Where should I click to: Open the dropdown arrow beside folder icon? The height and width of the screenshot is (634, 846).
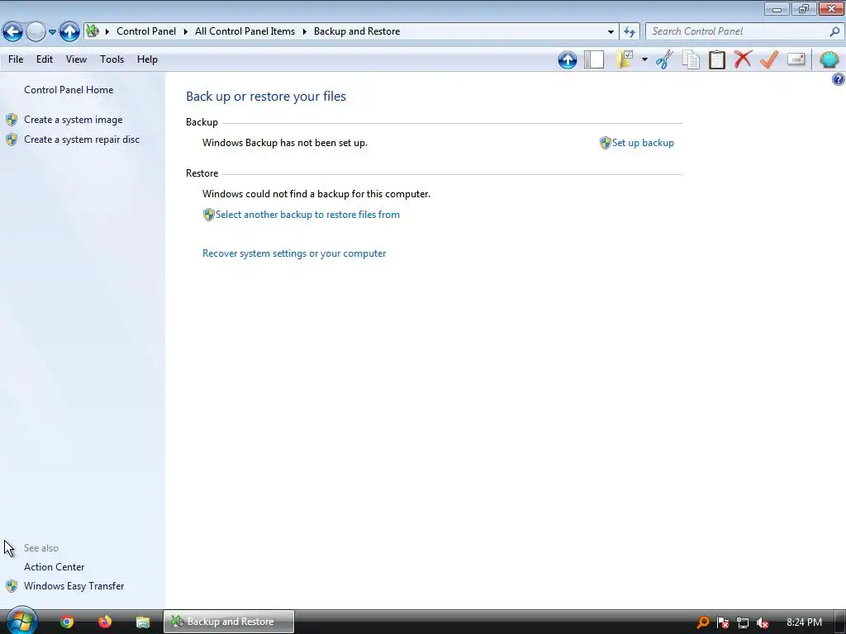[x=644, y=59]
